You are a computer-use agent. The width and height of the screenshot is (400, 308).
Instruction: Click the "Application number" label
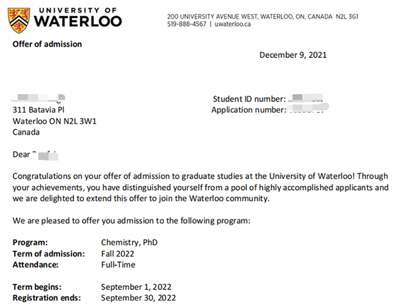248,109
